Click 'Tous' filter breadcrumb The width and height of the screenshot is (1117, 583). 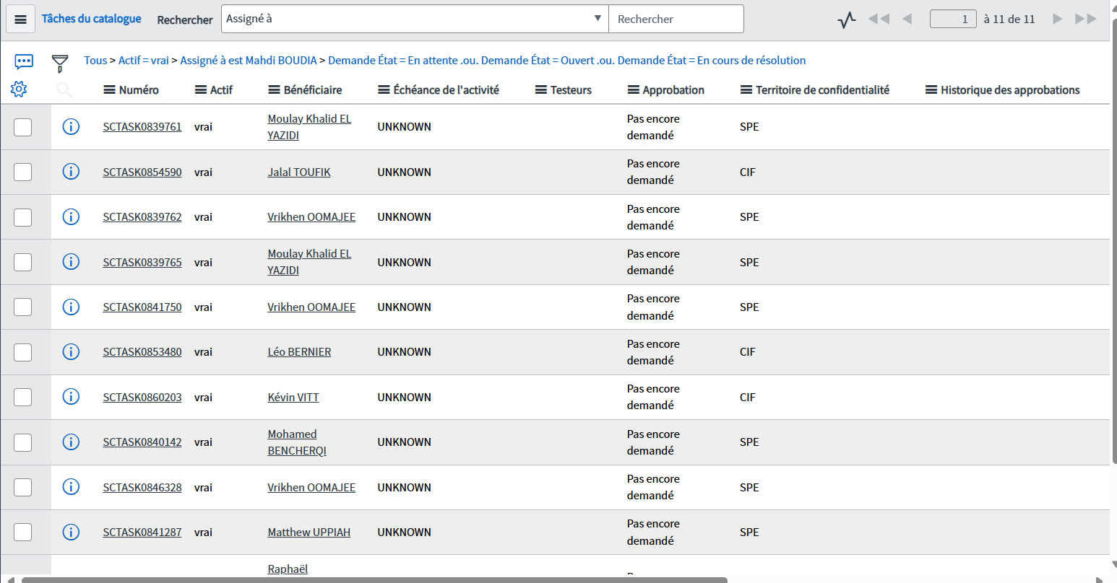click(95, 61)
